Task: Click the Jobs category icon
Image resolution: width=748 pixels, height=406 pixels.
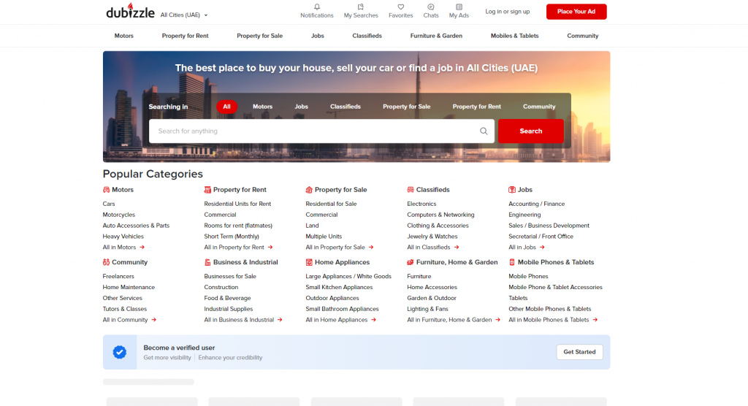Action: click(512, 190)
